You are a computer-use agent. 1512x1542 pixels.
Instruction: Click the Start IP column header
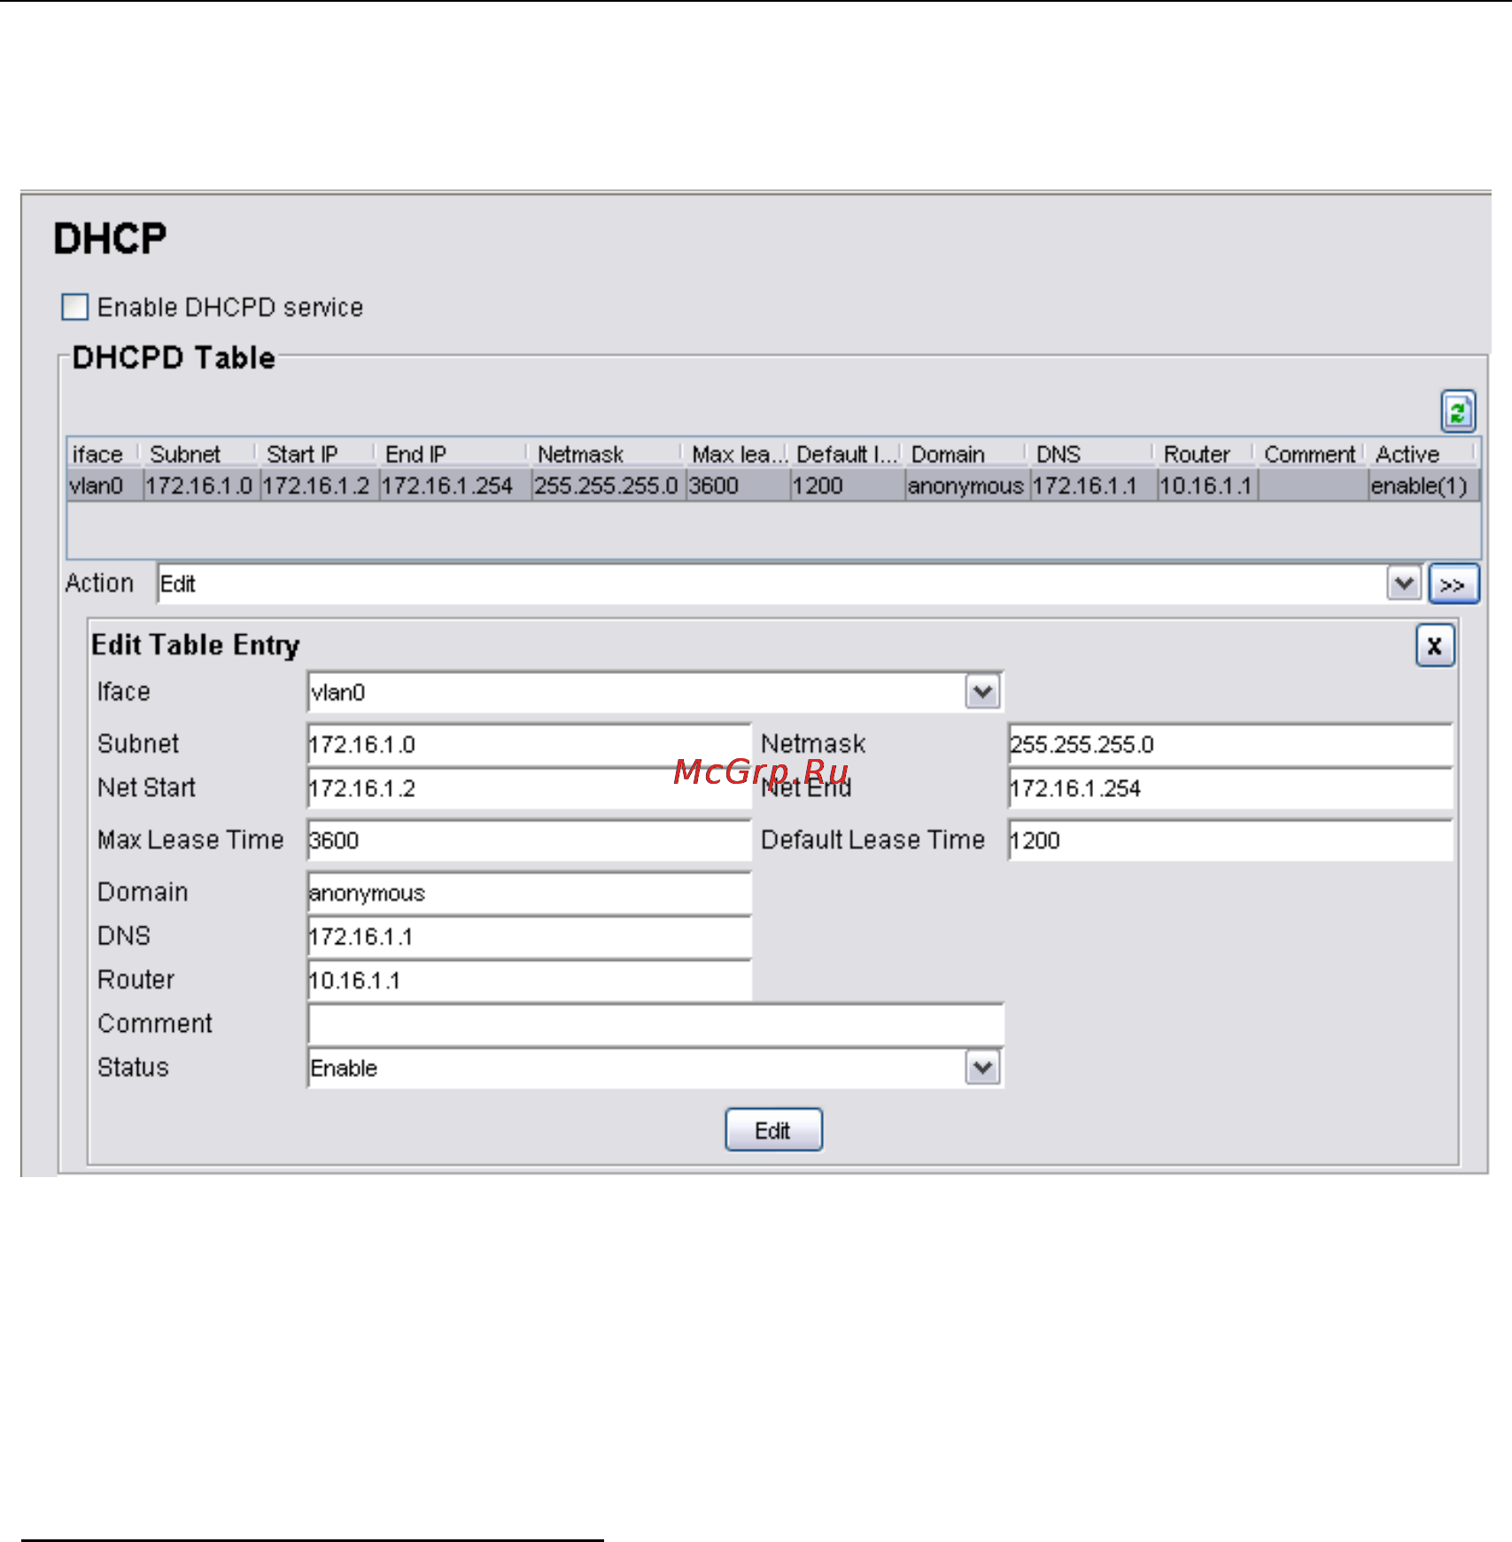coord(318,454)
